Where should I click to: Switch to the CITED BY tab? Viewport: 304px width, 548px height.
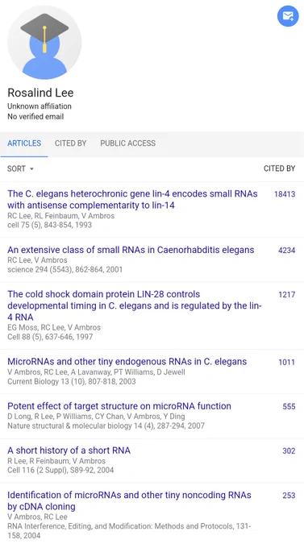(71, 143)
